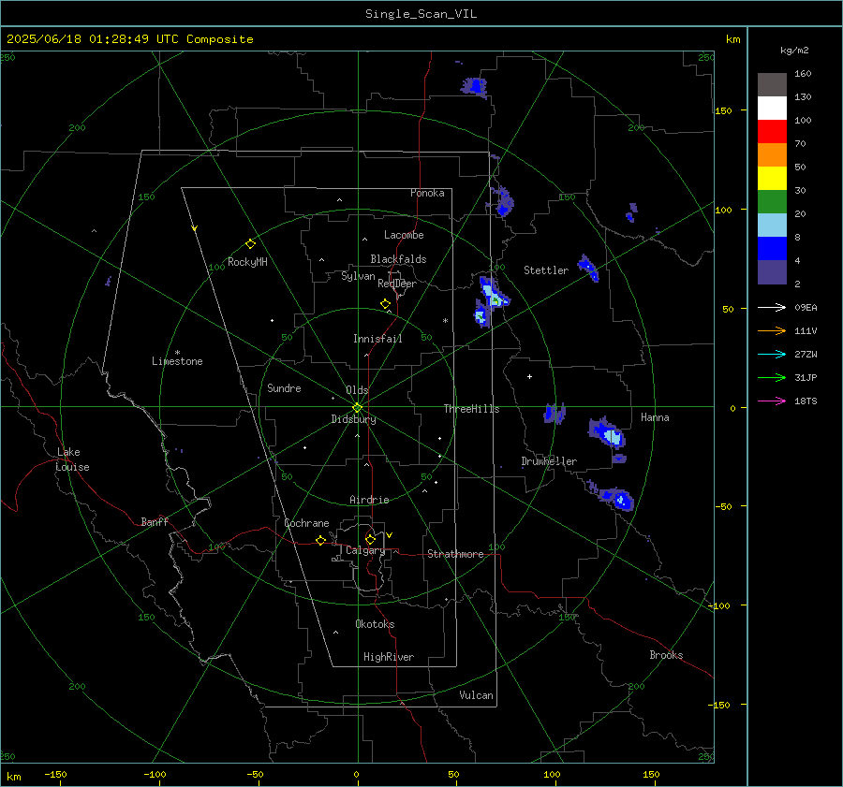
Task: Click the Calgary city label
Action: coord(365,550)
